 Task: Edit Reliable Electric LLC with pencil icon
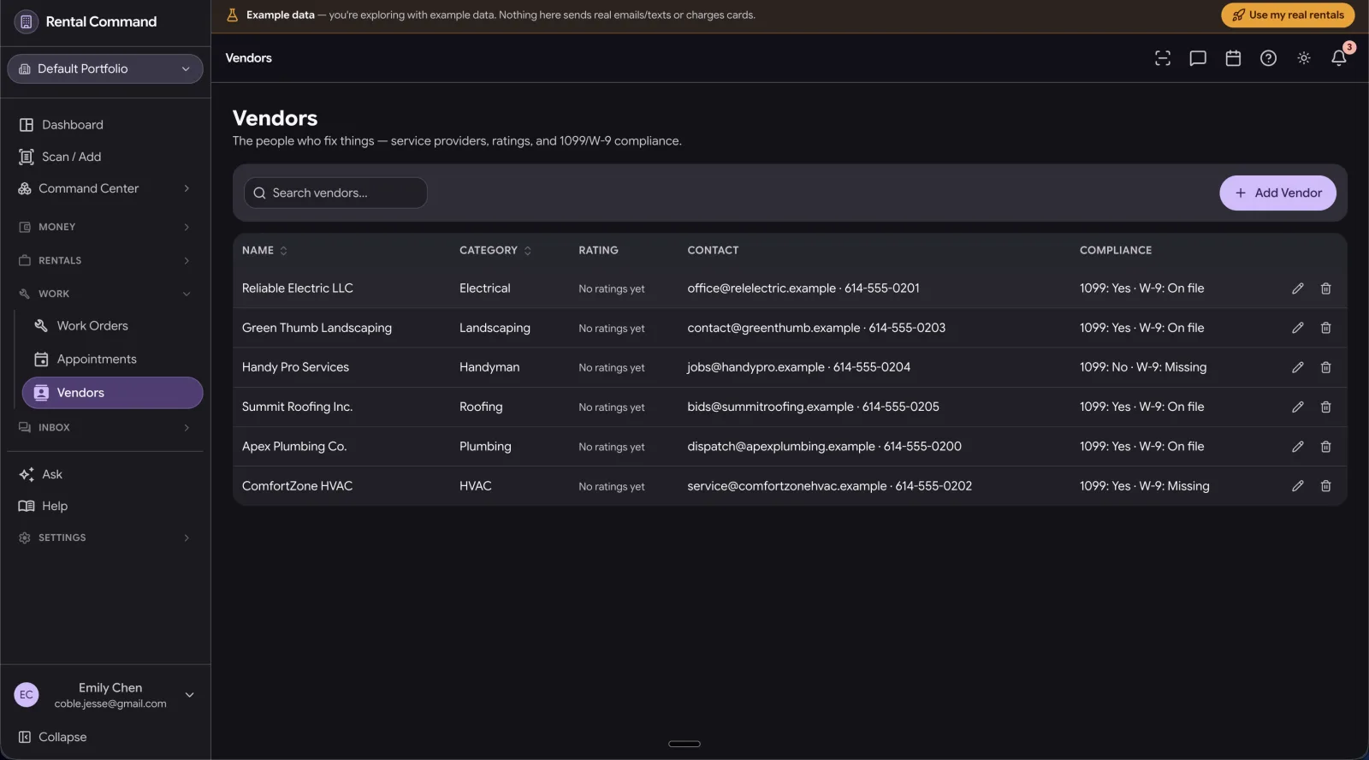1298,288
